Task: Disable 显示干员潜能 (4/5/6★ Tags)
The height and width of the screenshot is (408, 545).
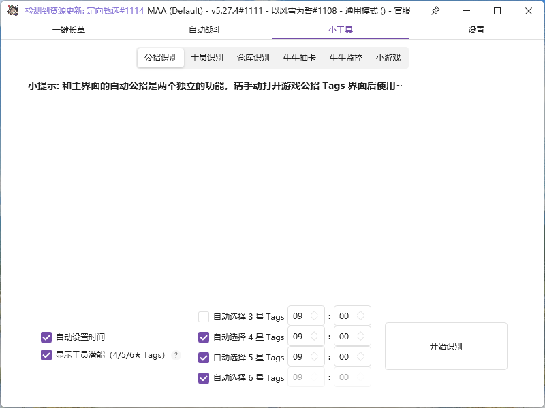Action: (46, 354)
